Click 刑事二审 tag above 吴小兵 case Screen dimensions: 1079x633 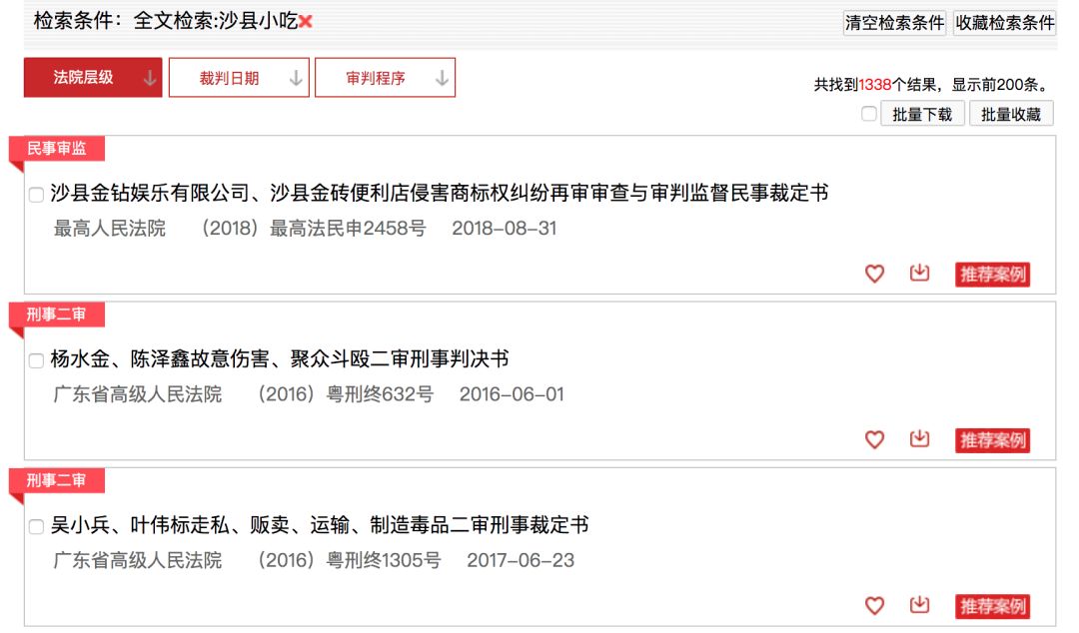(x=56, y=480)
